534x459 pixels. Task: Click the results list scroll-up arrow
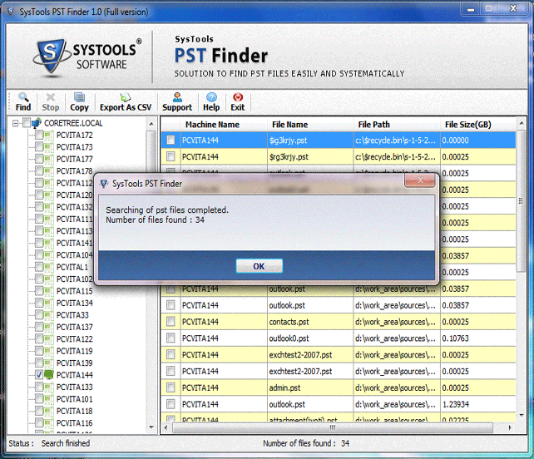(521, 123)
